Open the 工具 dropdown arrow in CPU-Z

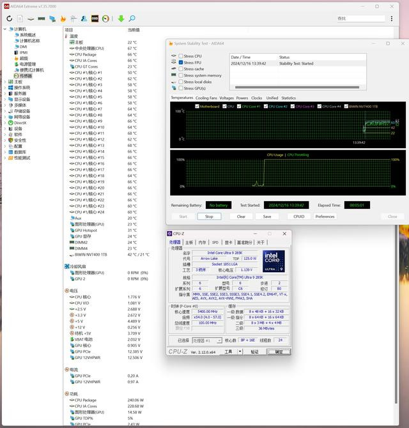coord(240,351)
